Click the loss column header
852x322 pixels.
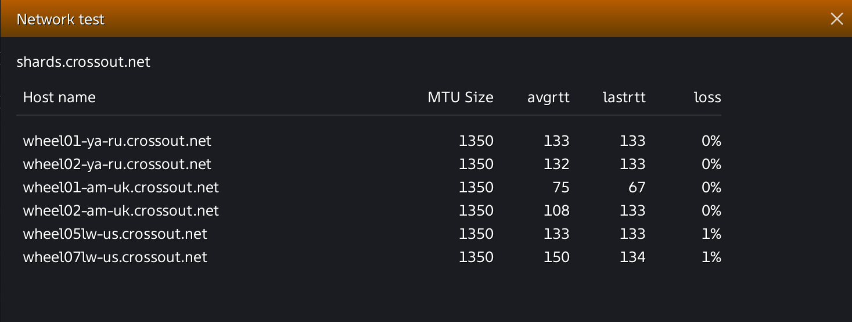point(707,97)
